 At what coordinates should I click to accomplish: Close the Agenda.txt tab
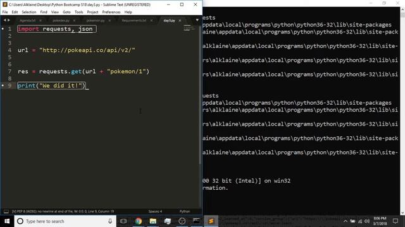pos(40,20)
